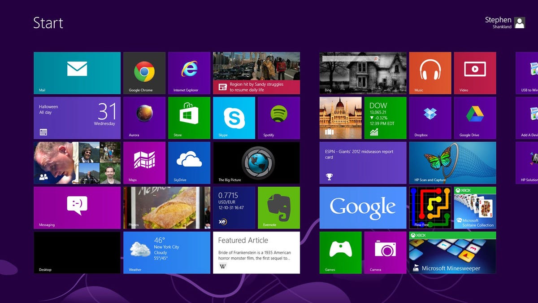Open SkyDrive
Screen dimensions: 538x303
pyautogui.click(x=189, y=162)
